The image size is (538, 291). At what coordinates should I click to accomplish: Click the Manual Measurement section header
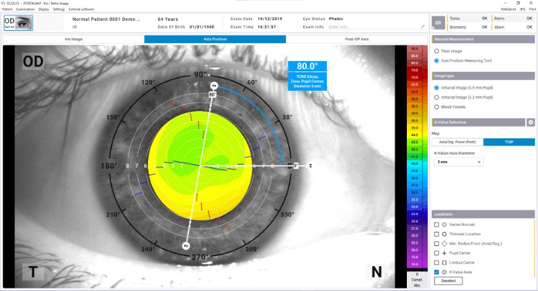click(483, 39)
